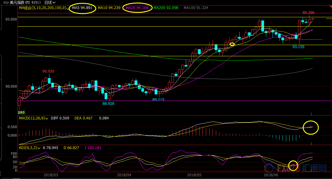Open the MACD(12,26,9) parameter dropdown
The width and height of the screenshot is (332, 179).
pyautogui.click(x=47, y=118)
